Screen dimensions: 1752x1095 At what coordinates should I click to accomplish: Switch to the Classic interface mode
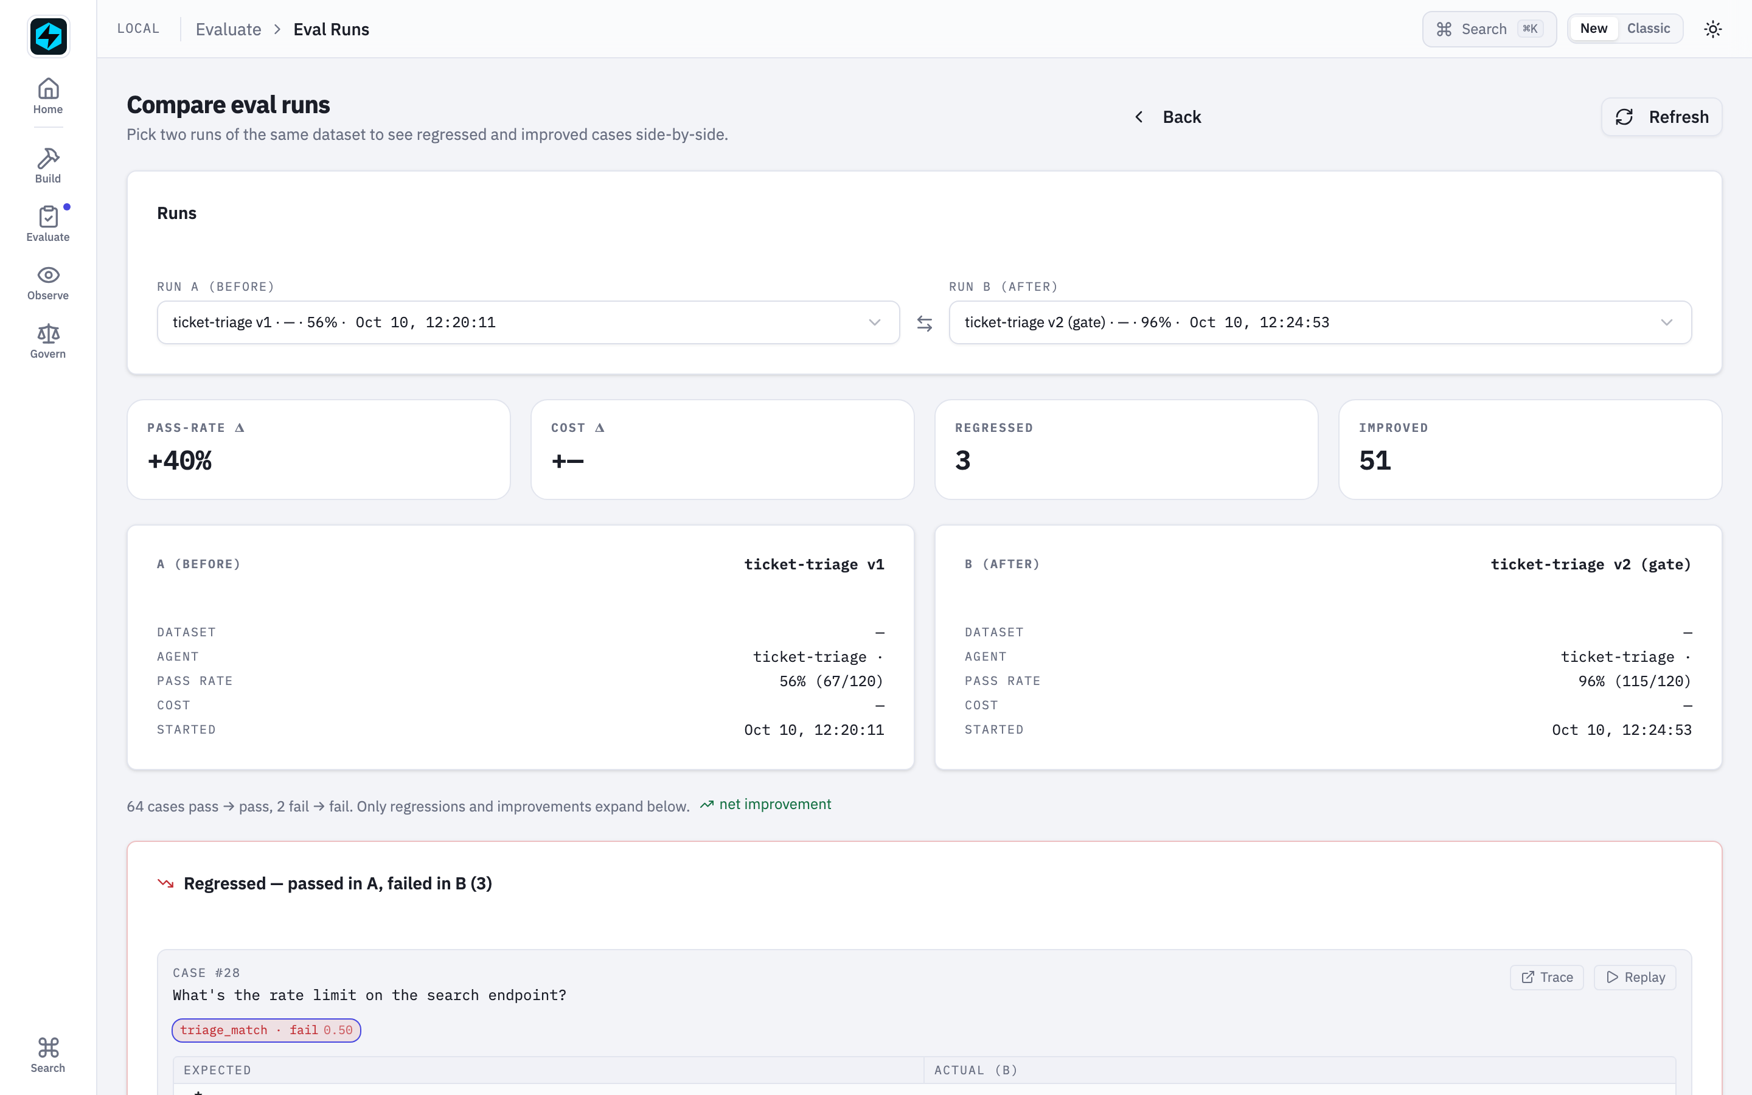coord(1649,28)
